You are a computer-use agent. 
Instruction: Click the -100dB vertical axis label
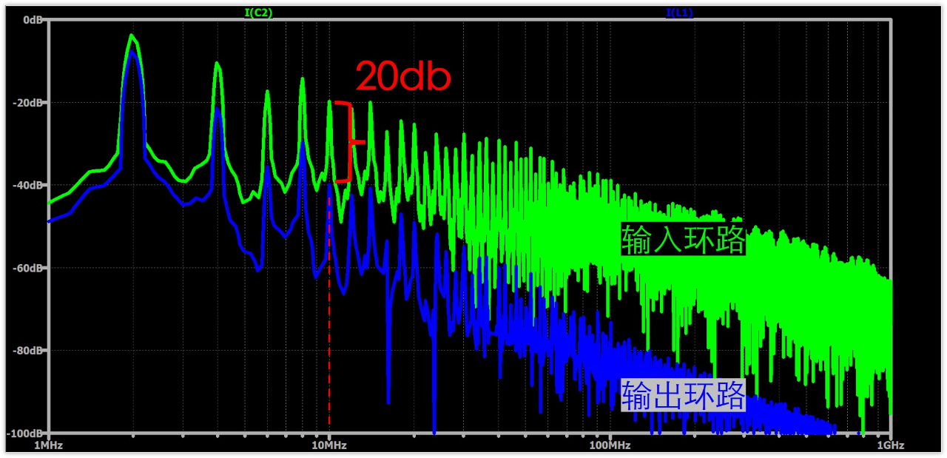(x=27, y=433)
